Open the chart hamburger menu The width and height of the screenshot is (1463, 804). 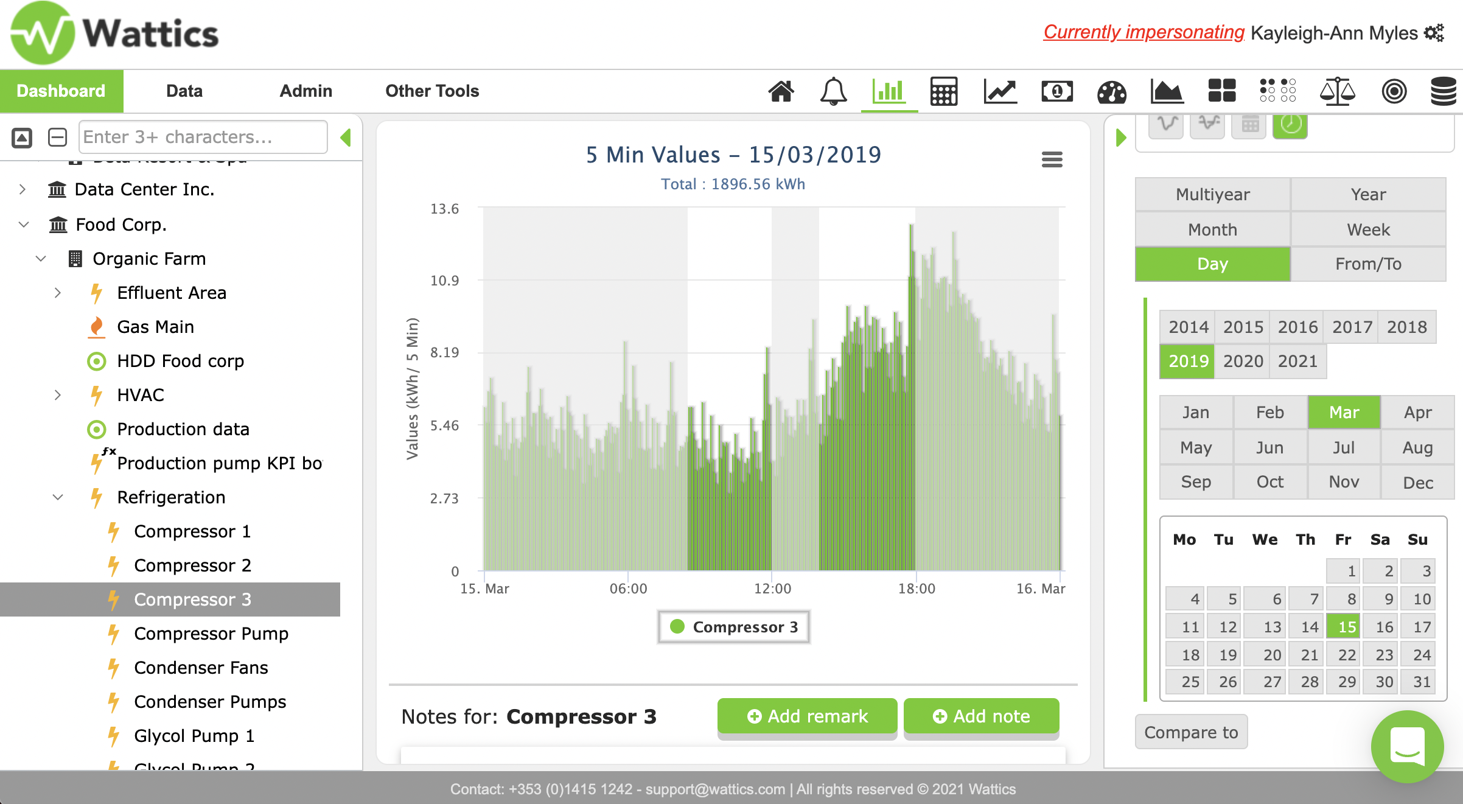pos(1052,159)
